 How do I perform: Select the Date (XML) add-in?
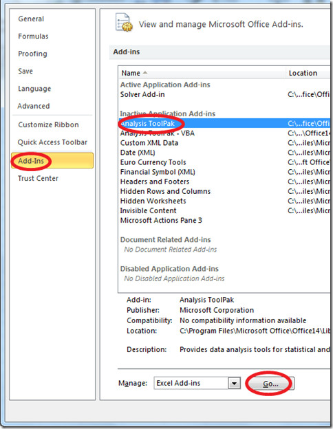[x=224, y=153]
